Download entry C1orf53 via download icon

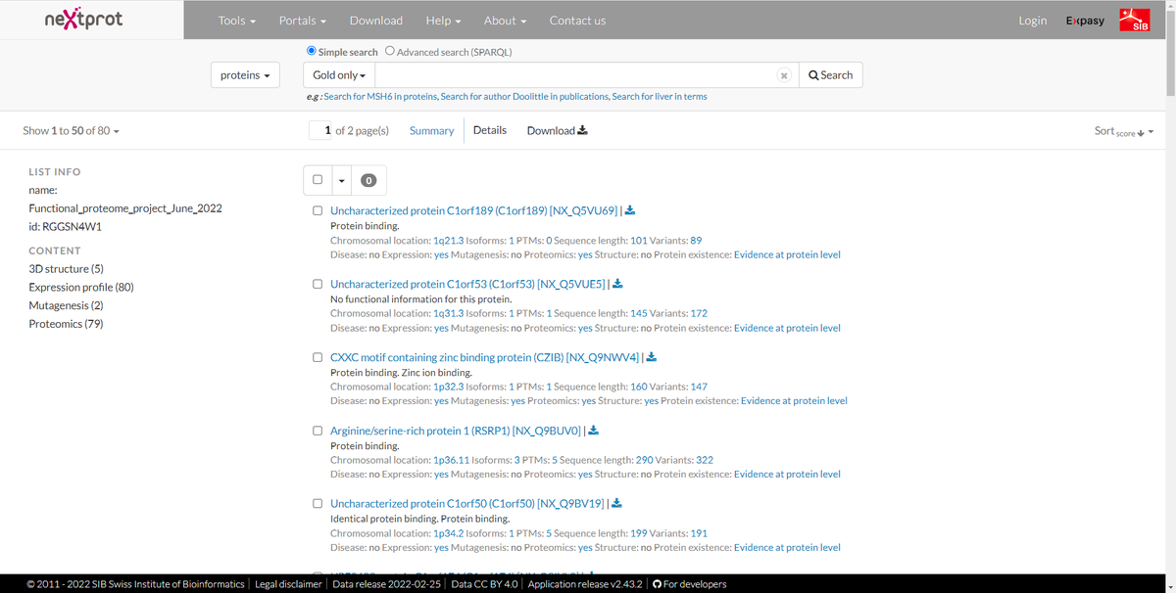coord(617,284)
